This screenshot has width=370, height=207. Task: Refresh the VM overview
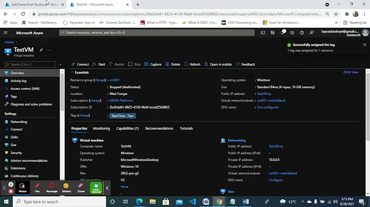(192, 64)
